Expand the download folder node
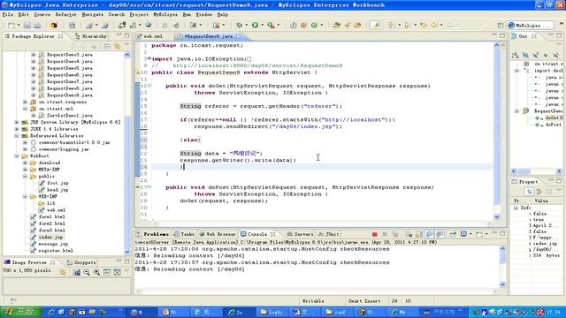The width and height of the screenshot is (566, 318). coord(26,163)
